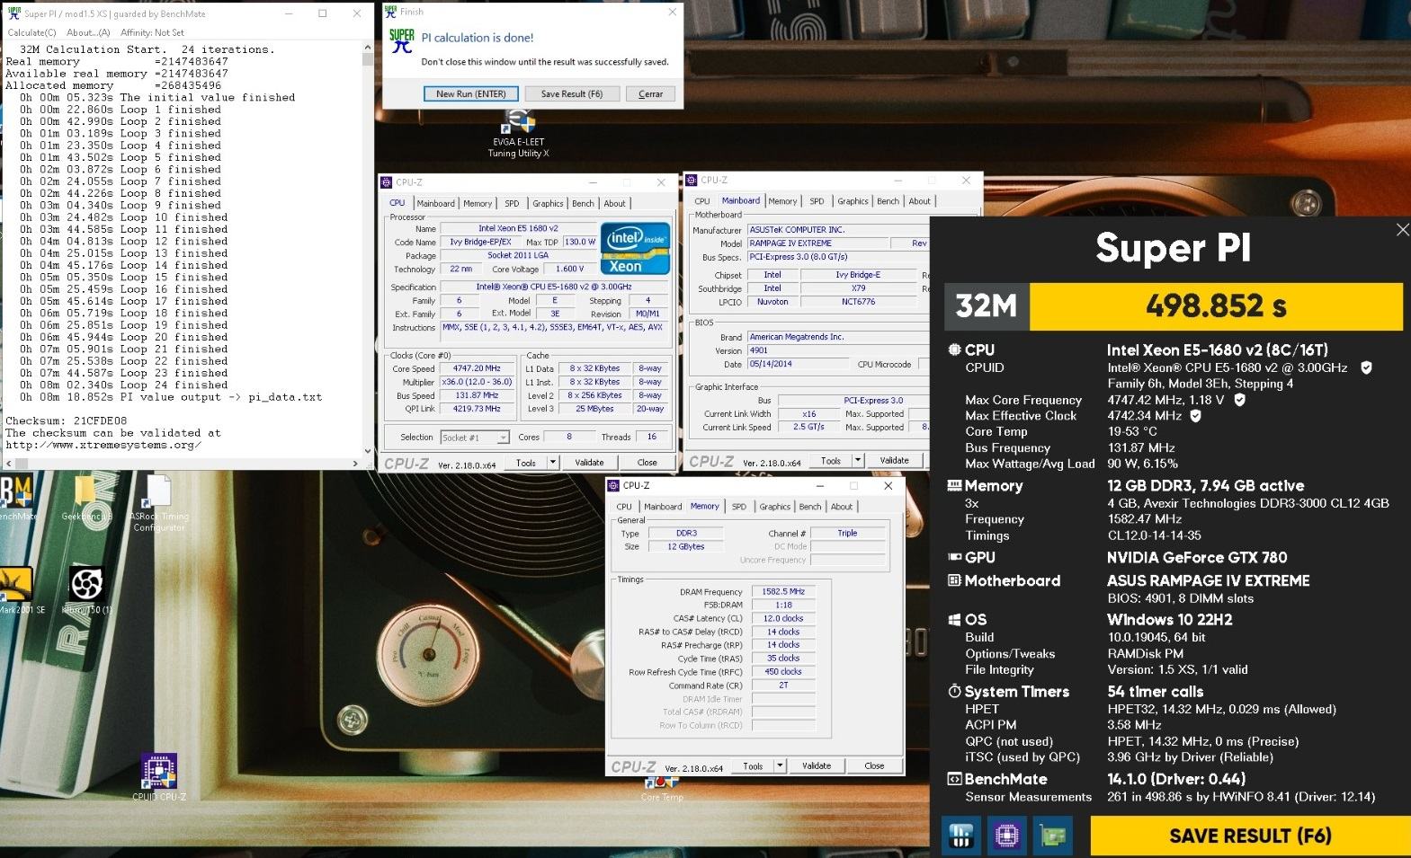Viewport: 1411px width, 858px height.
Task: Click the 498.852 s result value
Action: pos(1216,306)
